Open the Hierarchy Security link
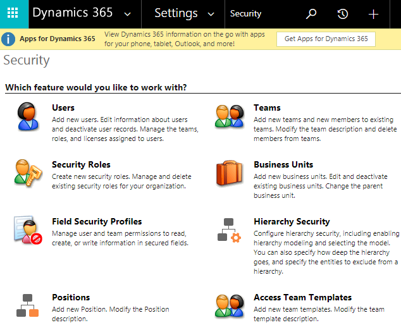 coord(292,221)
